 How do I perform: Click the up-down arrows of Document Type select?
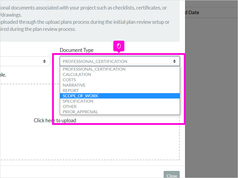174,61
